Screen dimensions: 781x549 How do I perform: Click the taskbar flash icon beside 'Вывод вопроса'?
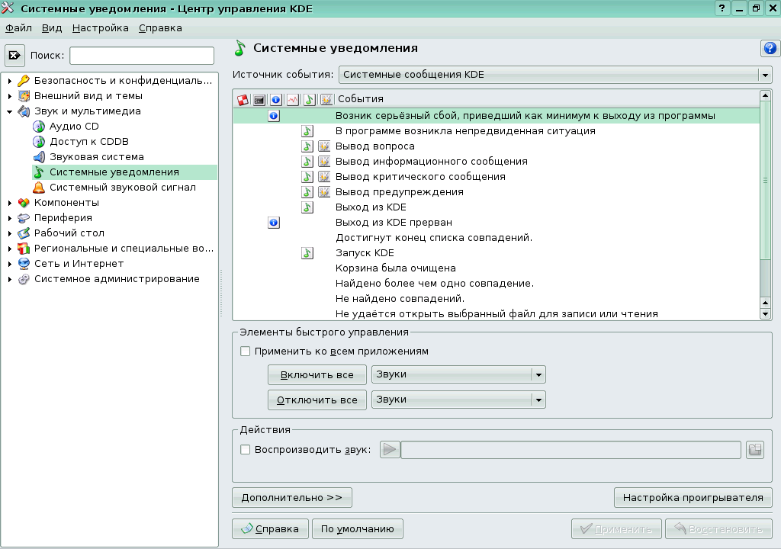(x=324, y=146)
